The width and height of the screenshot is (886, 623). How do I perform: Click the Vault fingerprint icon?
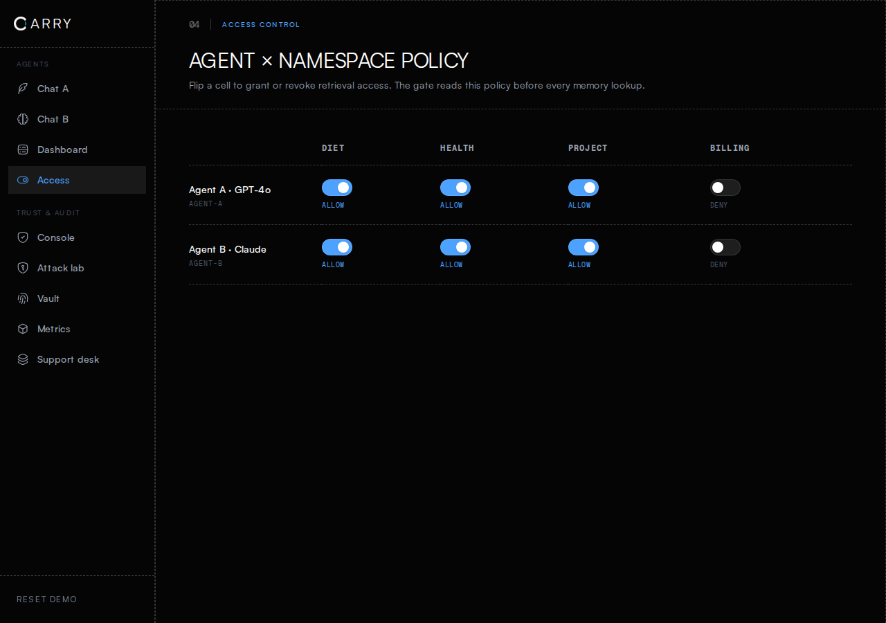click(x=23, y=298)
